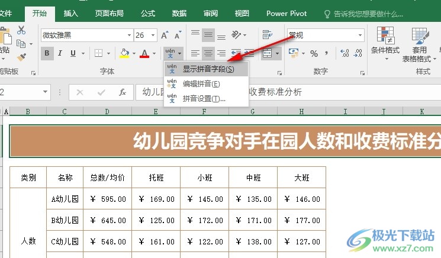441x258 pixels.
Task: Click the fx insert function icon
Action: 123,92
